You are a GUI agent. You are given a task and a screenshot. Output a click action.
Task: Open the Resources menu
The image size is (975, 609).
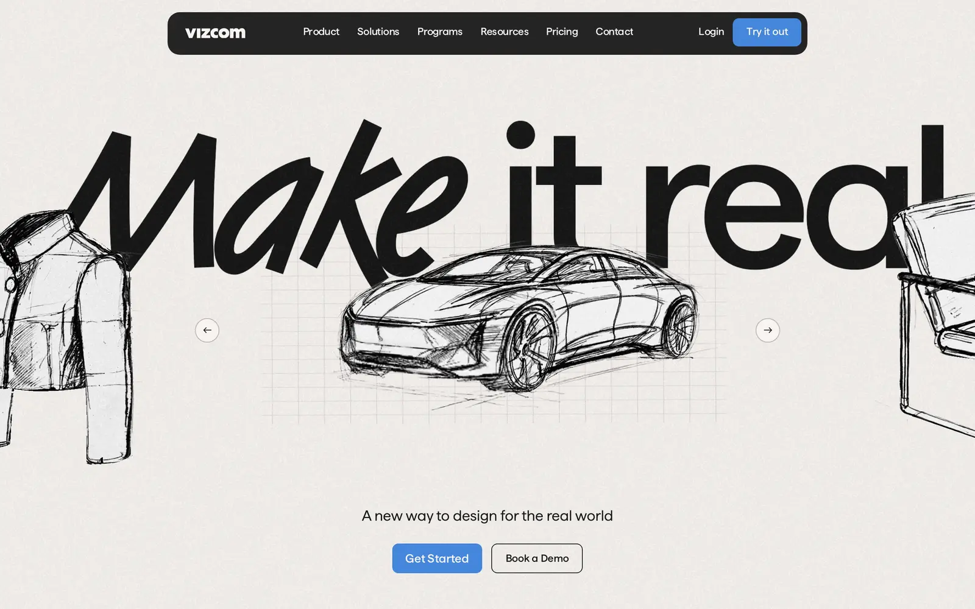click(505, 32)
